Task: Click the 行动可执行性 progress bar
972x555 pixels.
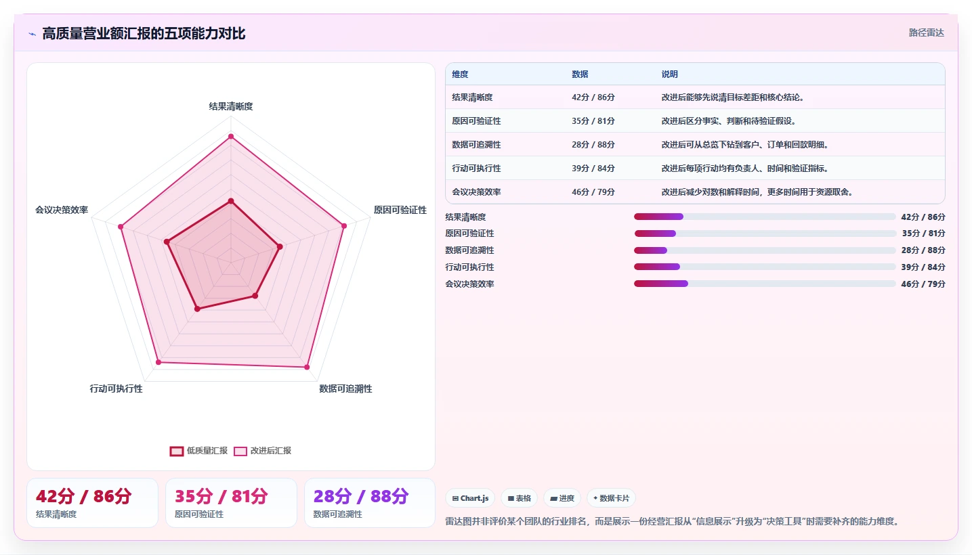Action: tap(765, 267)
